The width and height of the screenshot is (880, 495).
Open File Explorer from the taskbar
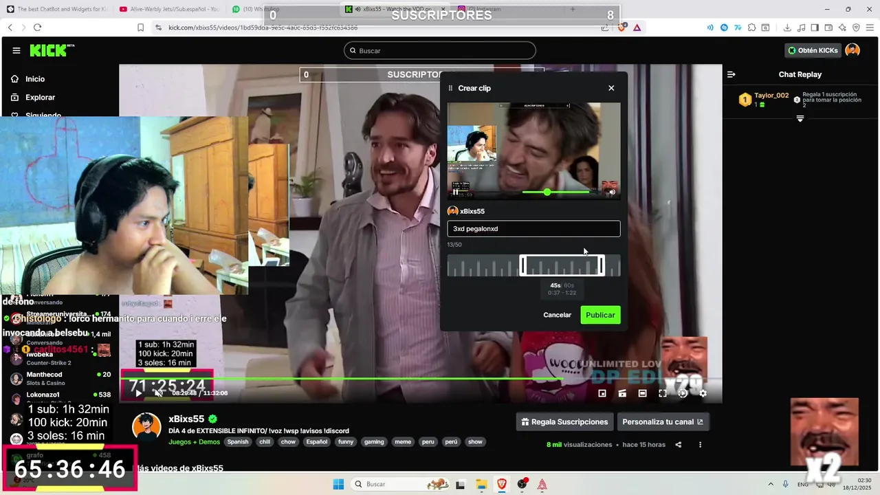point(481,484)
